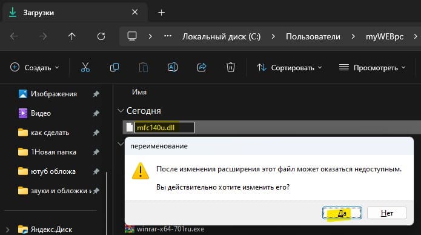Click the Paste clipboard icon

coord(144,67)
